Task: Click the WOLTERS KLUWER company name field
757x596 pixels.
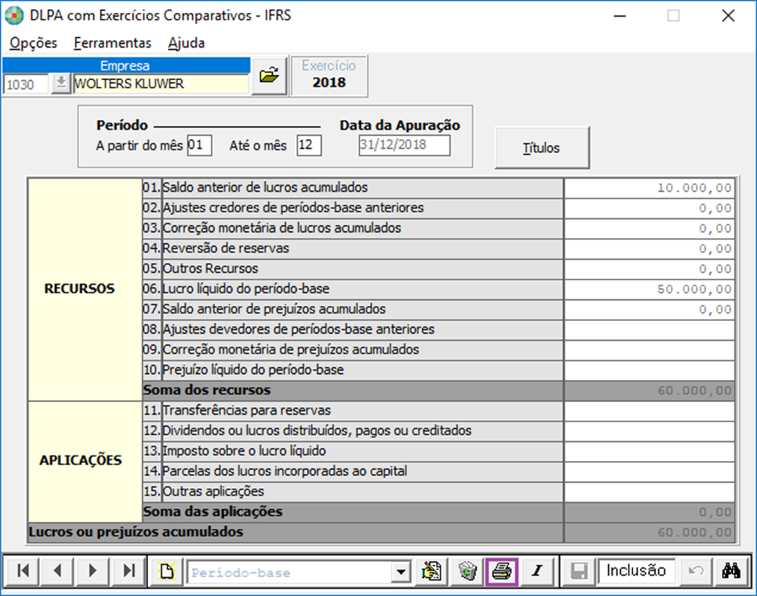Action: (160, 84)
